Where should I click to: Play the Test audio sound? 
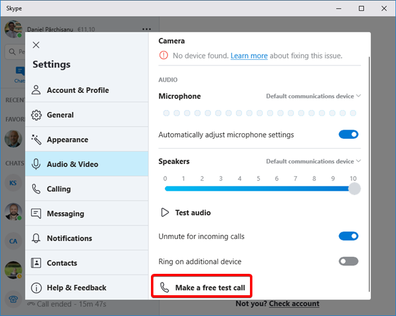tap(186, 213)
